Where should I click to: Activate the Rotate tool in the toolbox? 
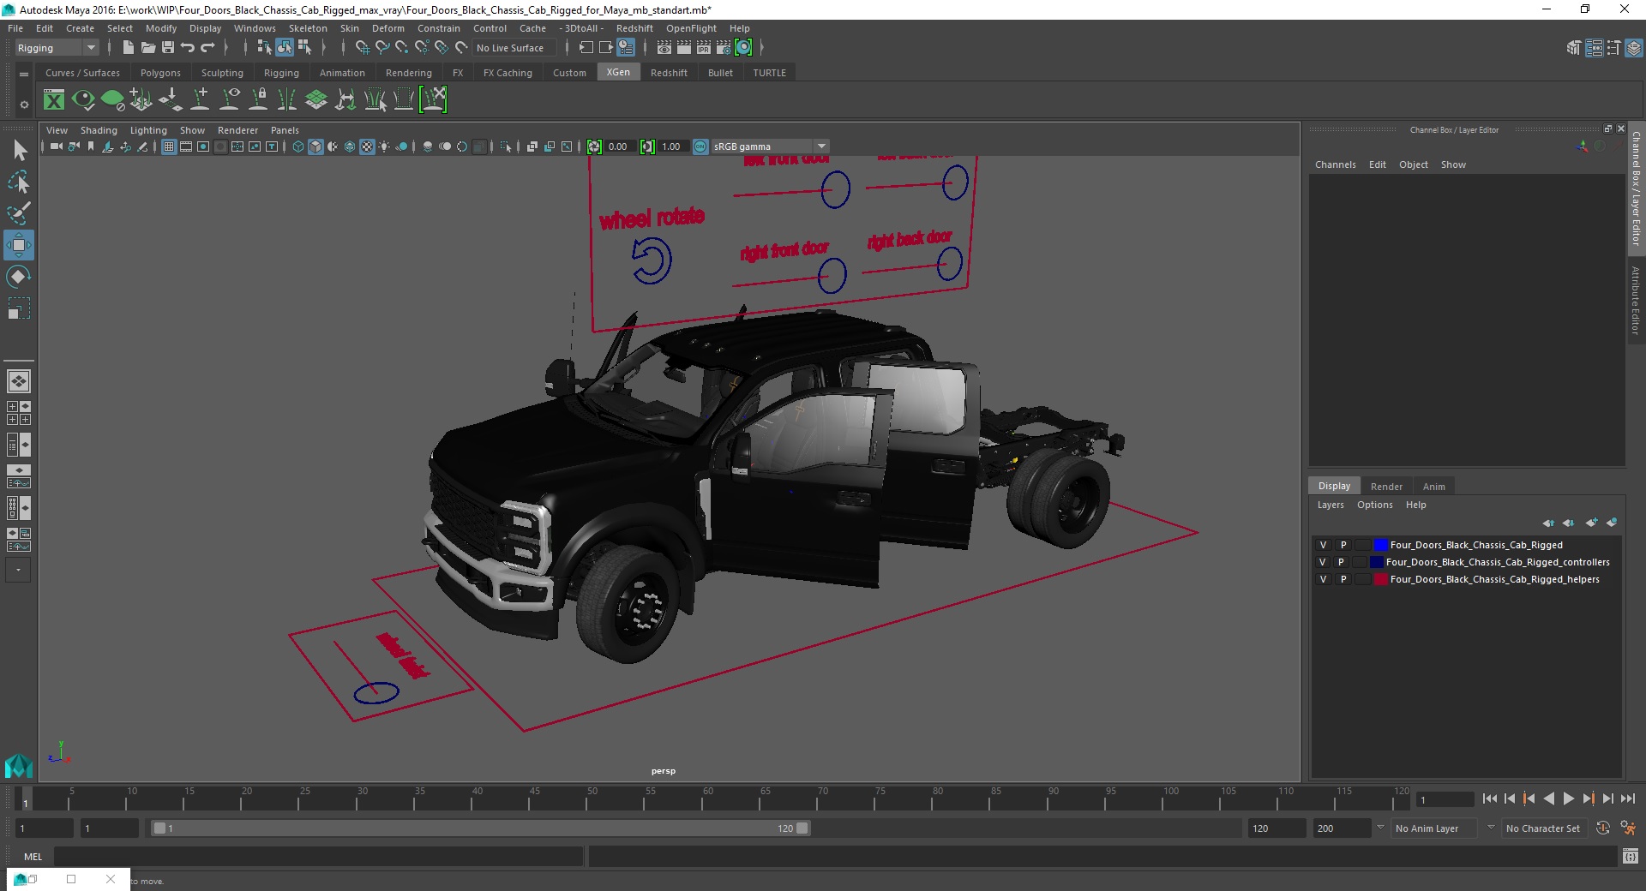point(19,277)
